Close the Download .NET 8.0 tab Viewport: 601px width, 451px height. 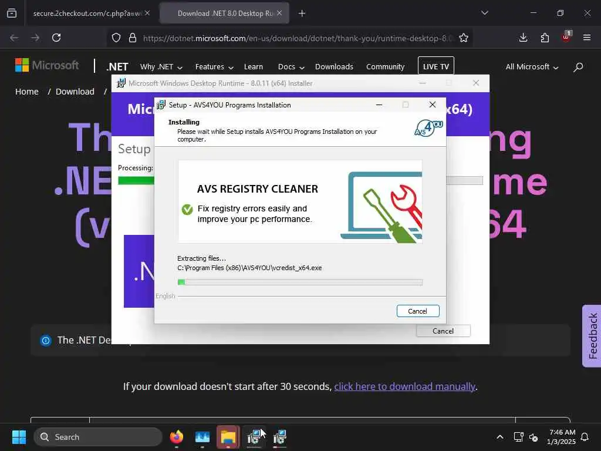click(279, 13)
